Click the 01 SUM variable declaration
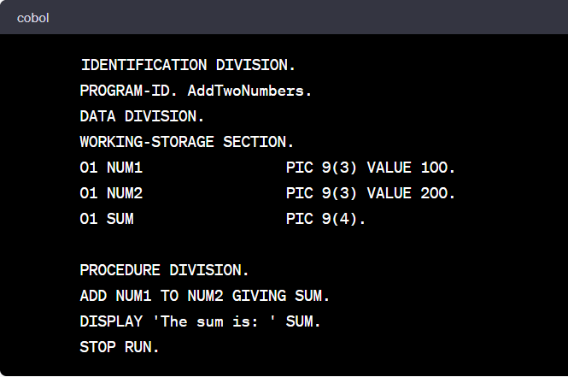Screen dimensions: 568x377 [107, 219]
